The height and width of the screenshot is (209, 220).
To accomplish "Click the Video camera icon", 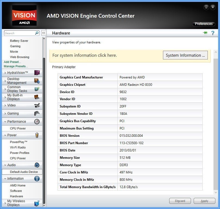I will [37, 105].
